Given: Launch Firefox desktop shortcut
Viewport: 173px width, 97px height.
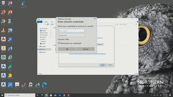Looking at the screenshot, I should coord(3,13).
